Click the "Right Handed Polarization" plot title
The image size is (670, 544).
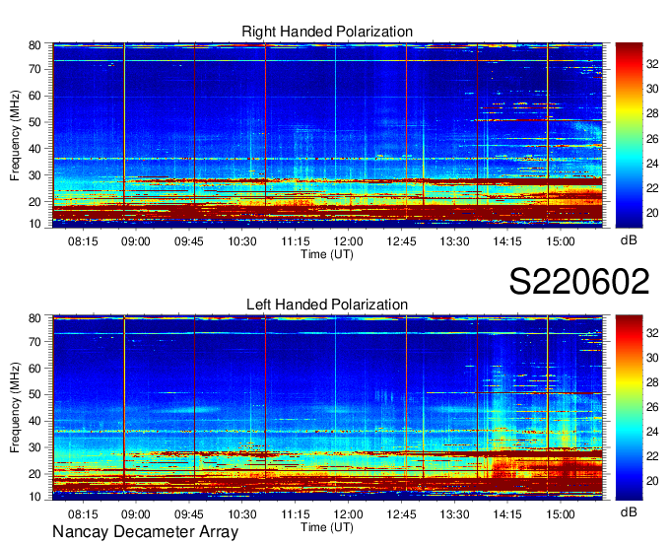[x=327, y=32]
